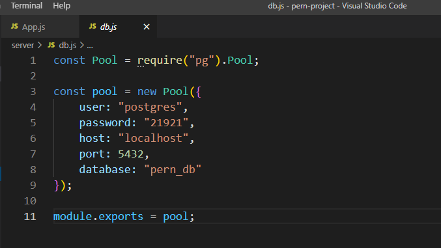
Task: Click the "pern_db" database value
Action: [x=173, y=169]
